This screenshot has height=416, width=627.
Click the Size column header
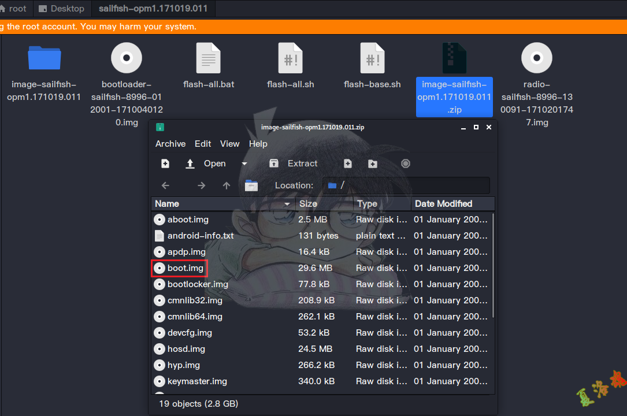pyautogui.click(x=323, y=204)
